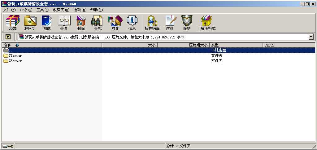
Task: Select the ZServer folder name
Action: [15, 61]
